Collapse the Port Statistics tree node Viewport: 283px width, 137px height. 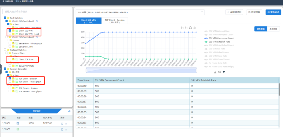(5, 18)
